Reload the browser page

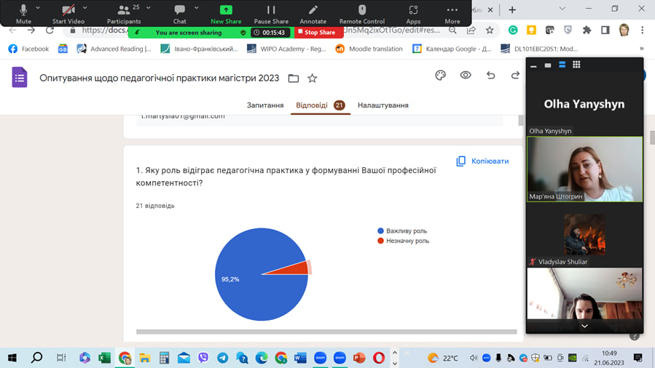pos(50,30)
